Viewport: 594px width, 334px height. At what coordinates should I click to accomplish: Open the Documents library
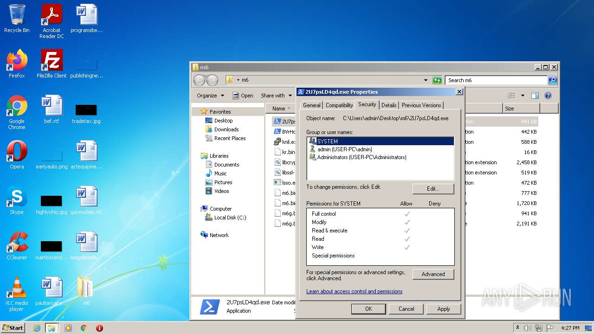(x=226, y=165)
